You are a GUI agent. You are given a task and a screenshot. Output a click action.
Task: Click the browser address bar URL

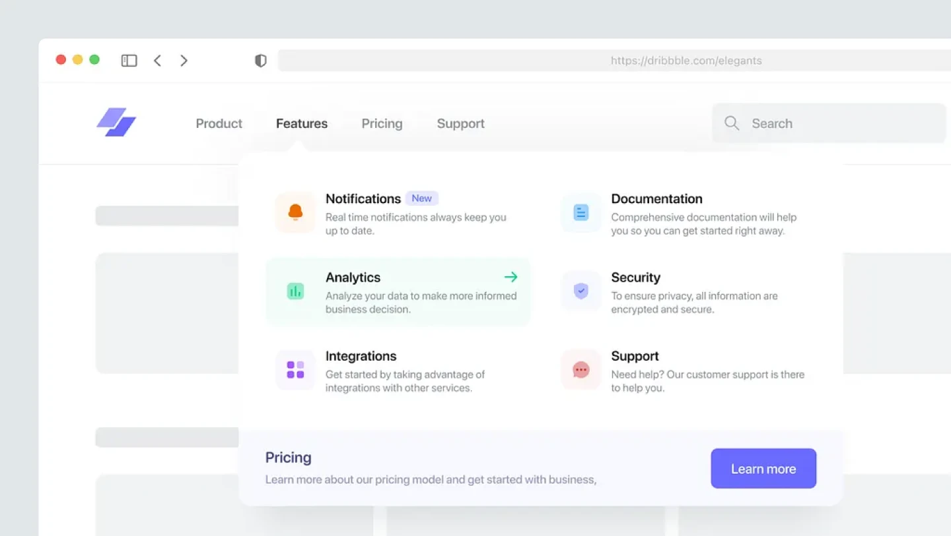686,61
